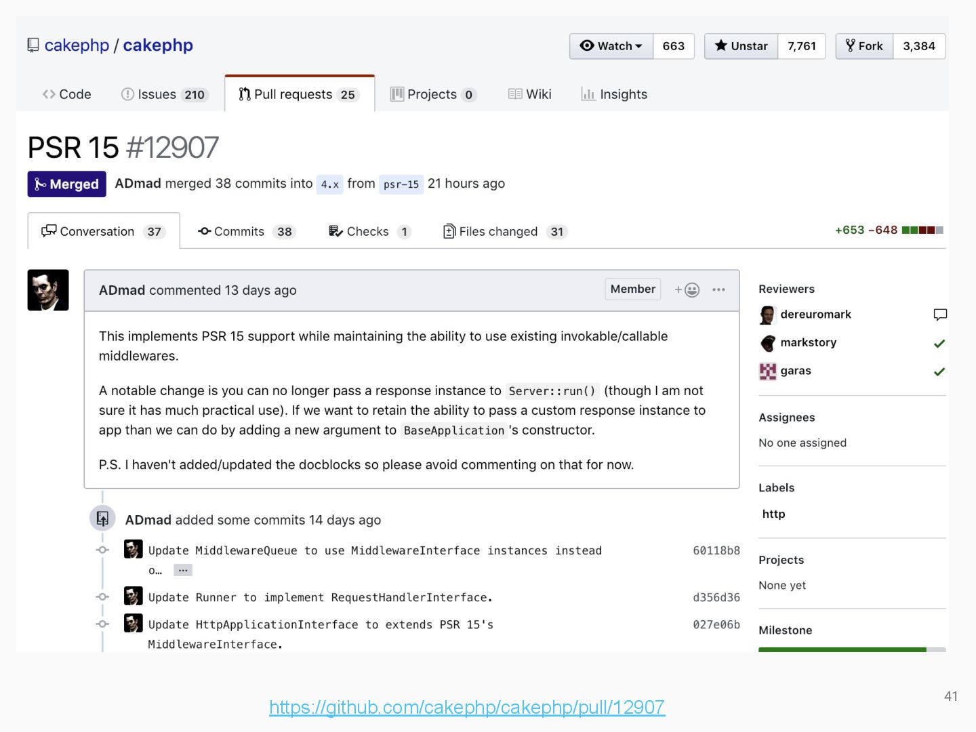The width and height of the screenshot is (976, 732).
Task: Click the repository book icon
Action: click(33, 45)
